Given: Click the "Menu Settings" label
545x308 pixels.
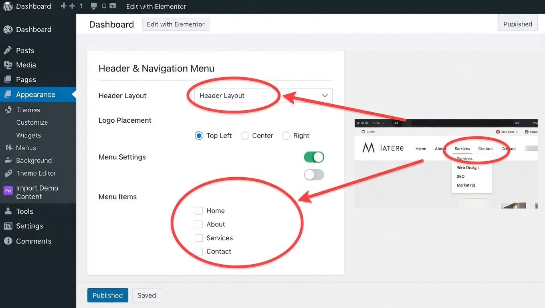Looking at the screenshot, I should (x=122, y=157).
